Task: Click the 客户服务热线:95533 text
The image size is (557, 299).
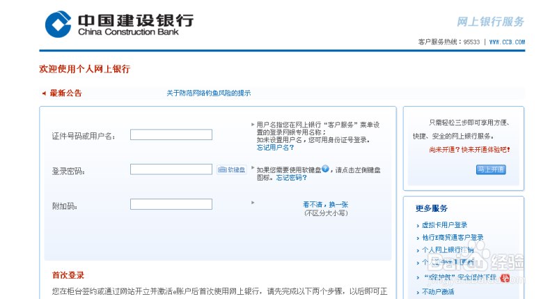Action: 449,42
